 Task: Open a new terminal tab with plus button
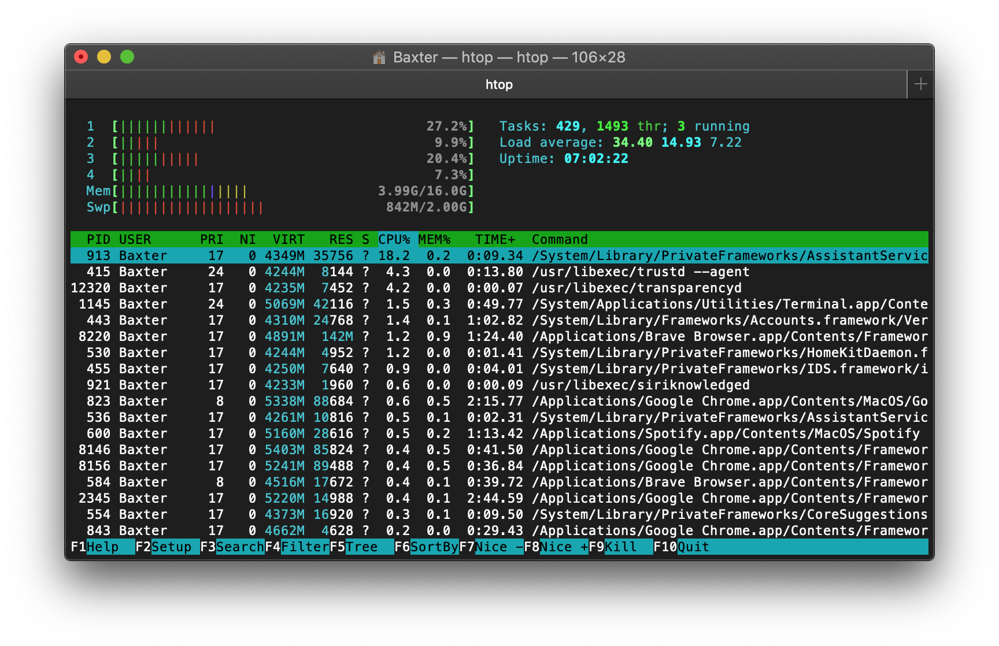coord(921,84)
